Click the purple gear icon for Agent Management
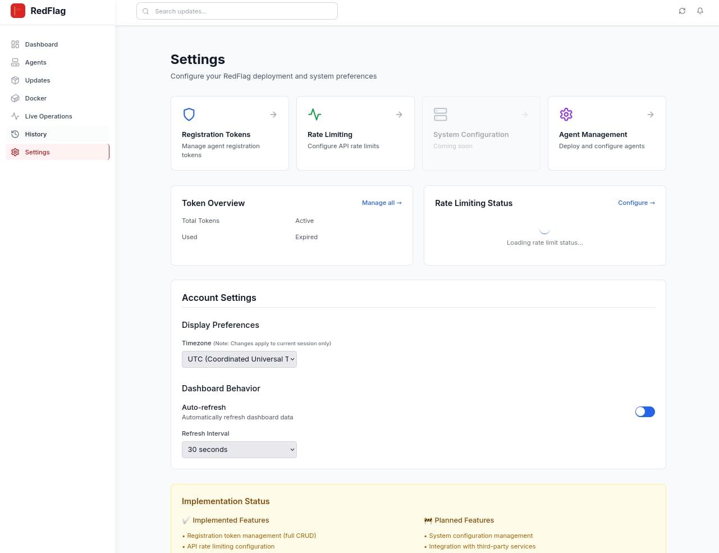The width and height of the screenshot is (719, 553). point(566,115)
